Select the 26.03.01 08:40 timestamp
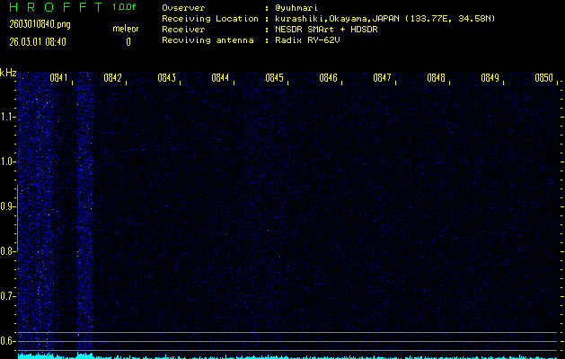565x359 pixels. point(39,41)
